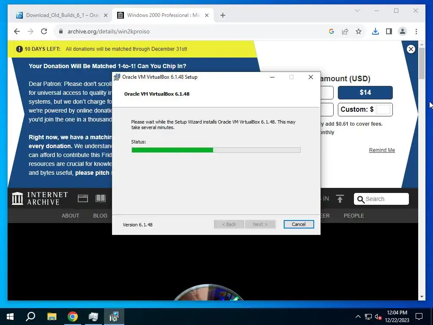The image size is (433, 325).
Task: Select Windows 2000 Professional tab
Action: pyautogui.click(x=163, y=15)
